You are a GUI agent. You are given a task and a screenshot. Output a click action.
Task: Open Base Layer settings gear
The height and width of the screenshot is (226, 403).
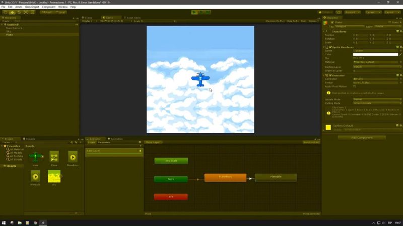tap(141, 151)
